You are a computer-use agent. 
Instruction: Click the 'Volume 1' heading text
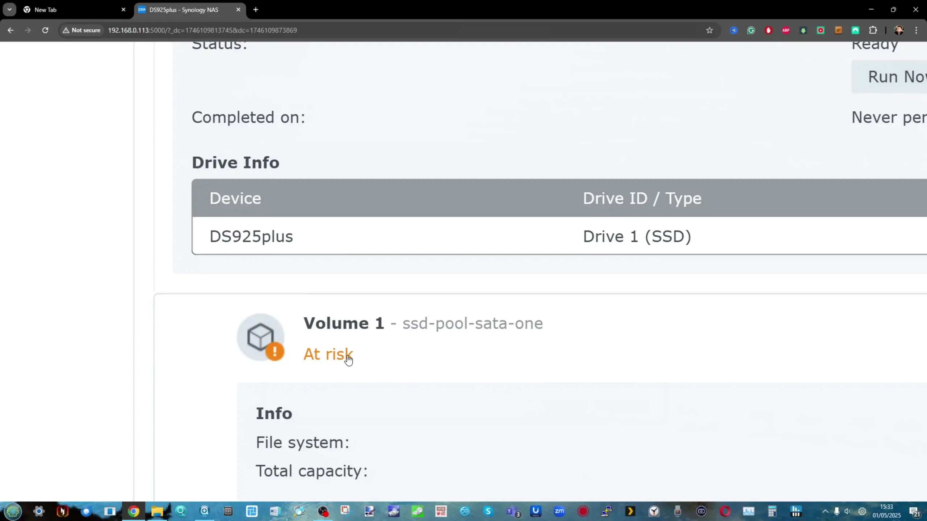pos(344,323)
